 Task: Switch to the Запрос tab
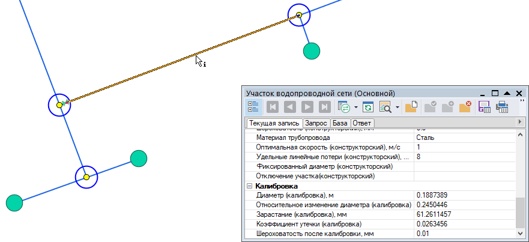(x=316, y=123)
